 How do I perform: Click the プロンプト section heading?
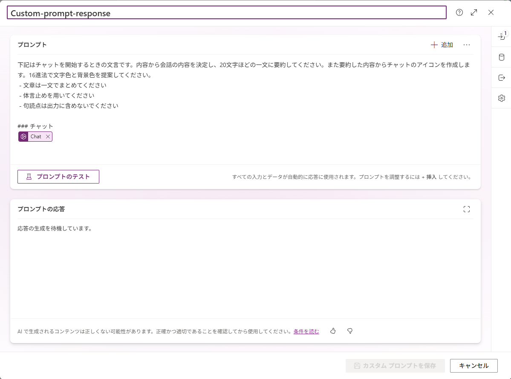coord(32,45)
